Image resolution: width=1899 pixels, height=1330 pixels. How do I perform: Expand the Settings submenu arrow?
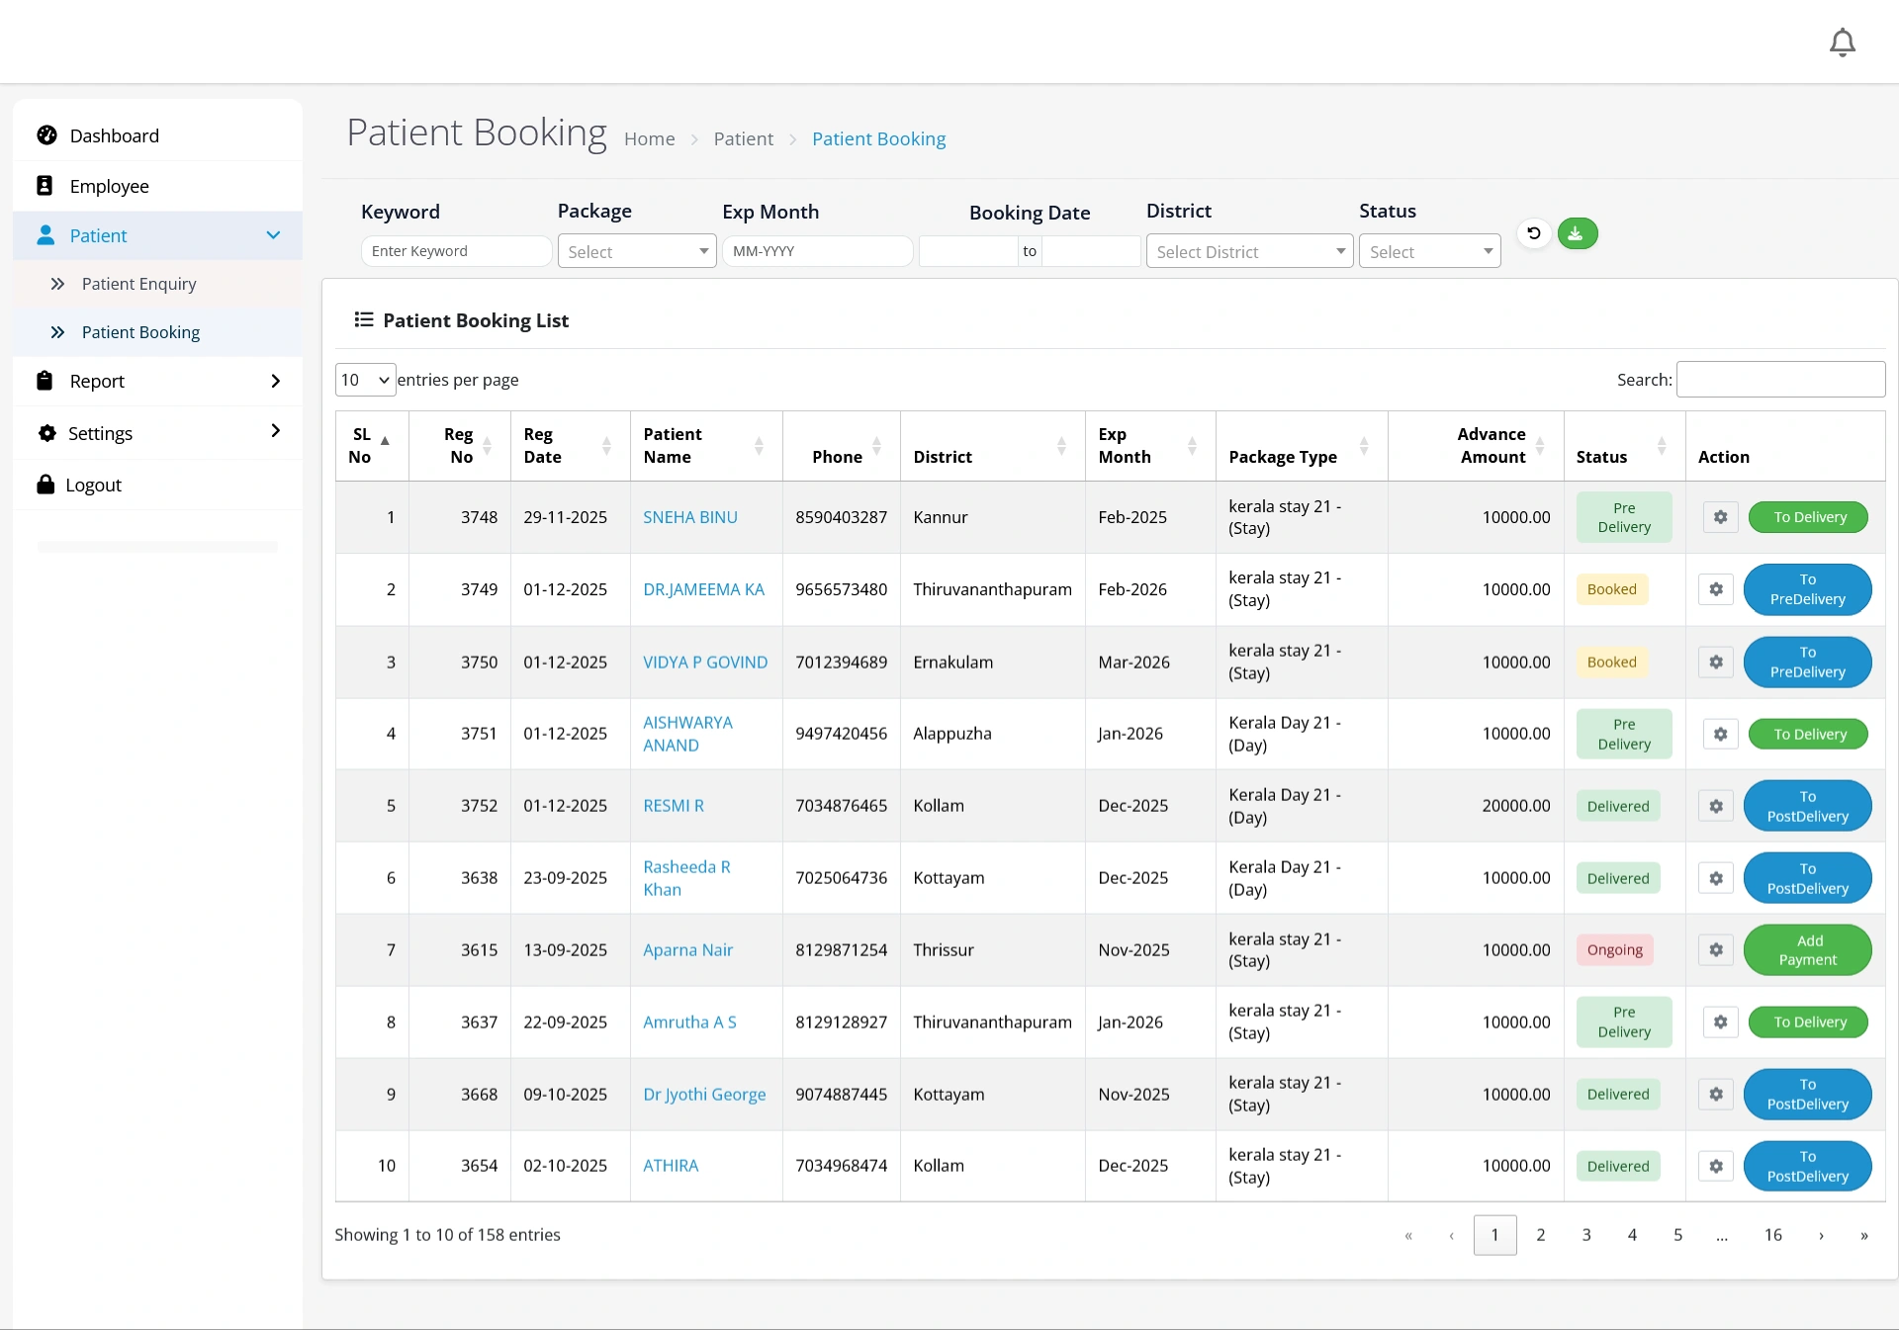[275, 431]
